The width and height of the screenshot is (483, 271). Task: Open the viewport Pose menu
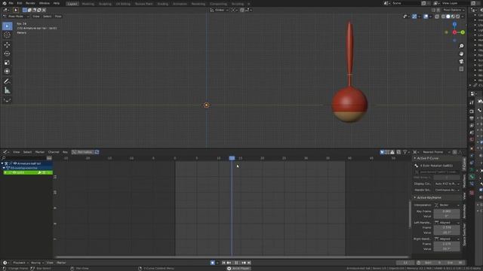58,17
